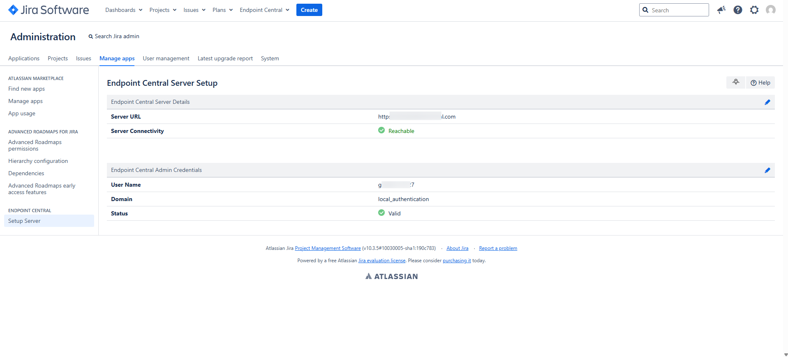Click the Jira Software logo
Screen dimensions: 788x357
pos(49,10)
